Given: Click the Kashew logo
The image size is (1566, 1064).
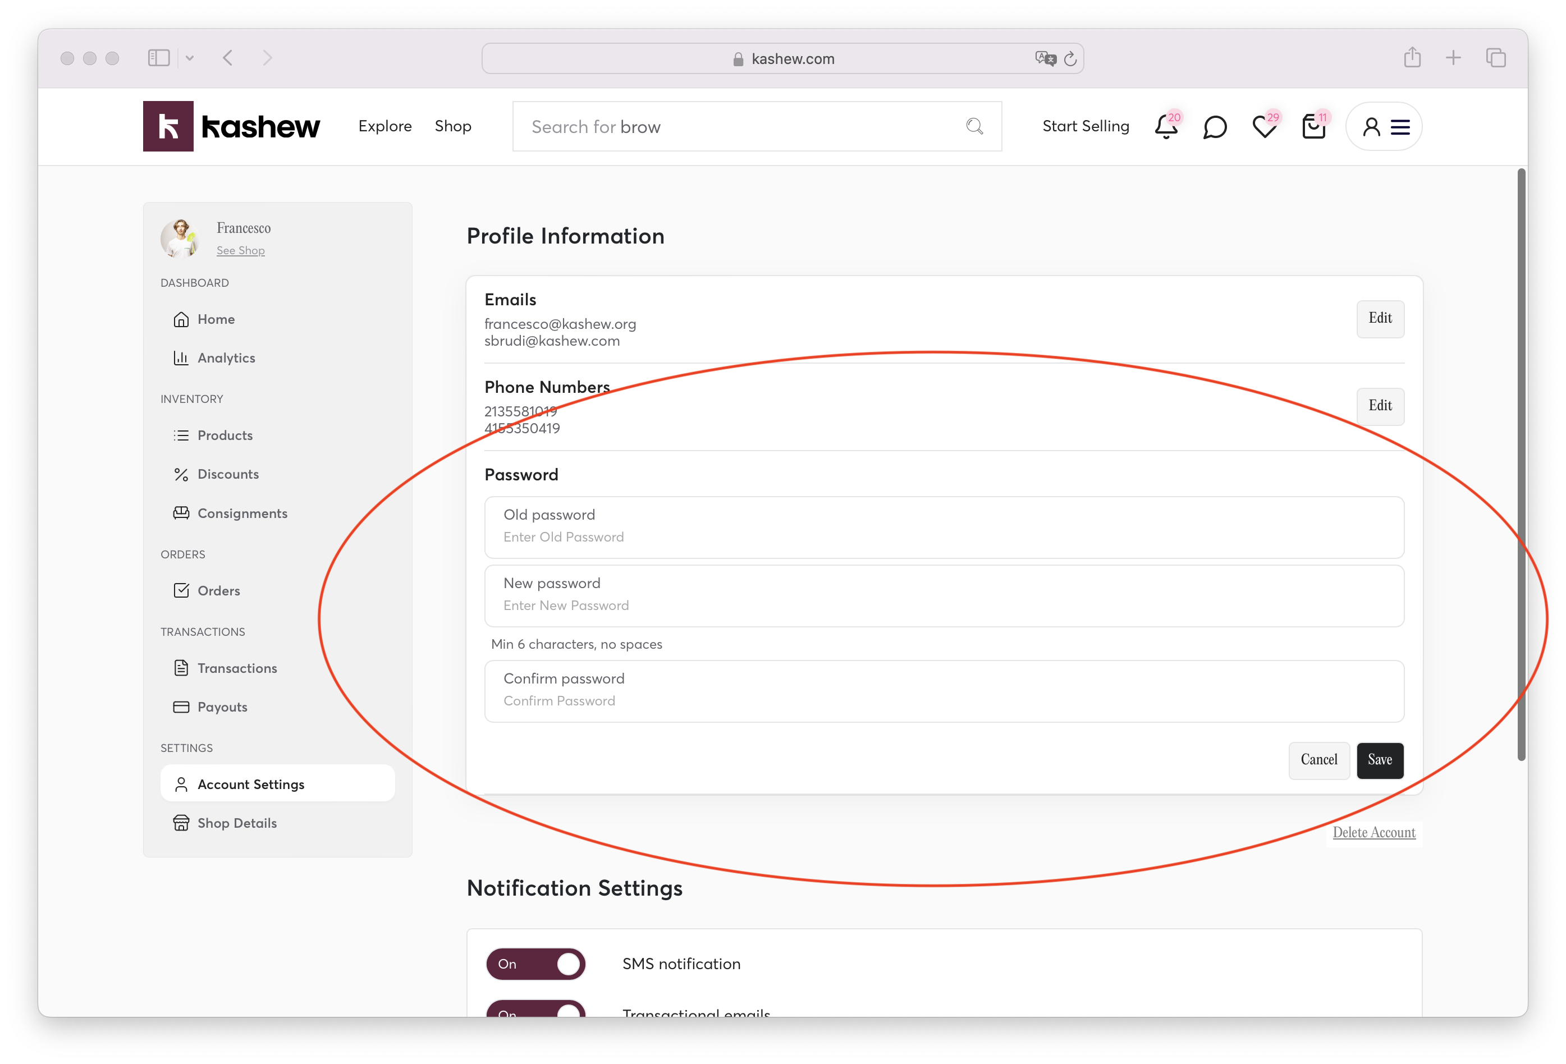Looking at the screenshot, I should point(231,126).
